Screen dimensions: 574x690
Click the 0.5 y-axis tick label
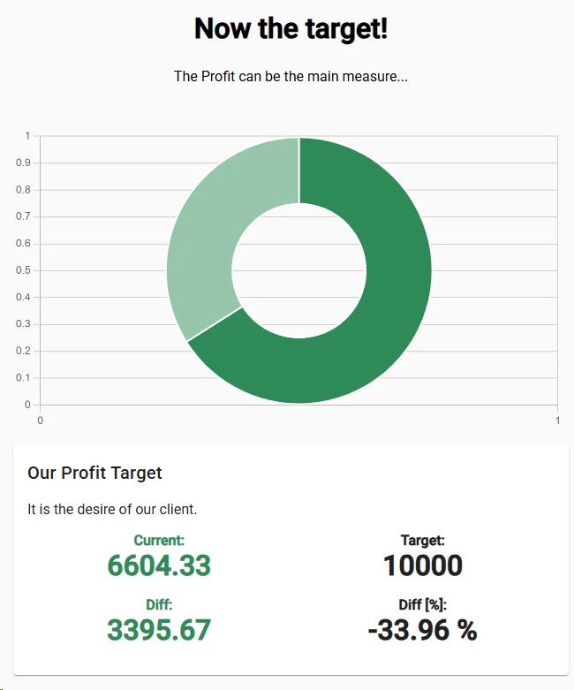tap(23, 270)
